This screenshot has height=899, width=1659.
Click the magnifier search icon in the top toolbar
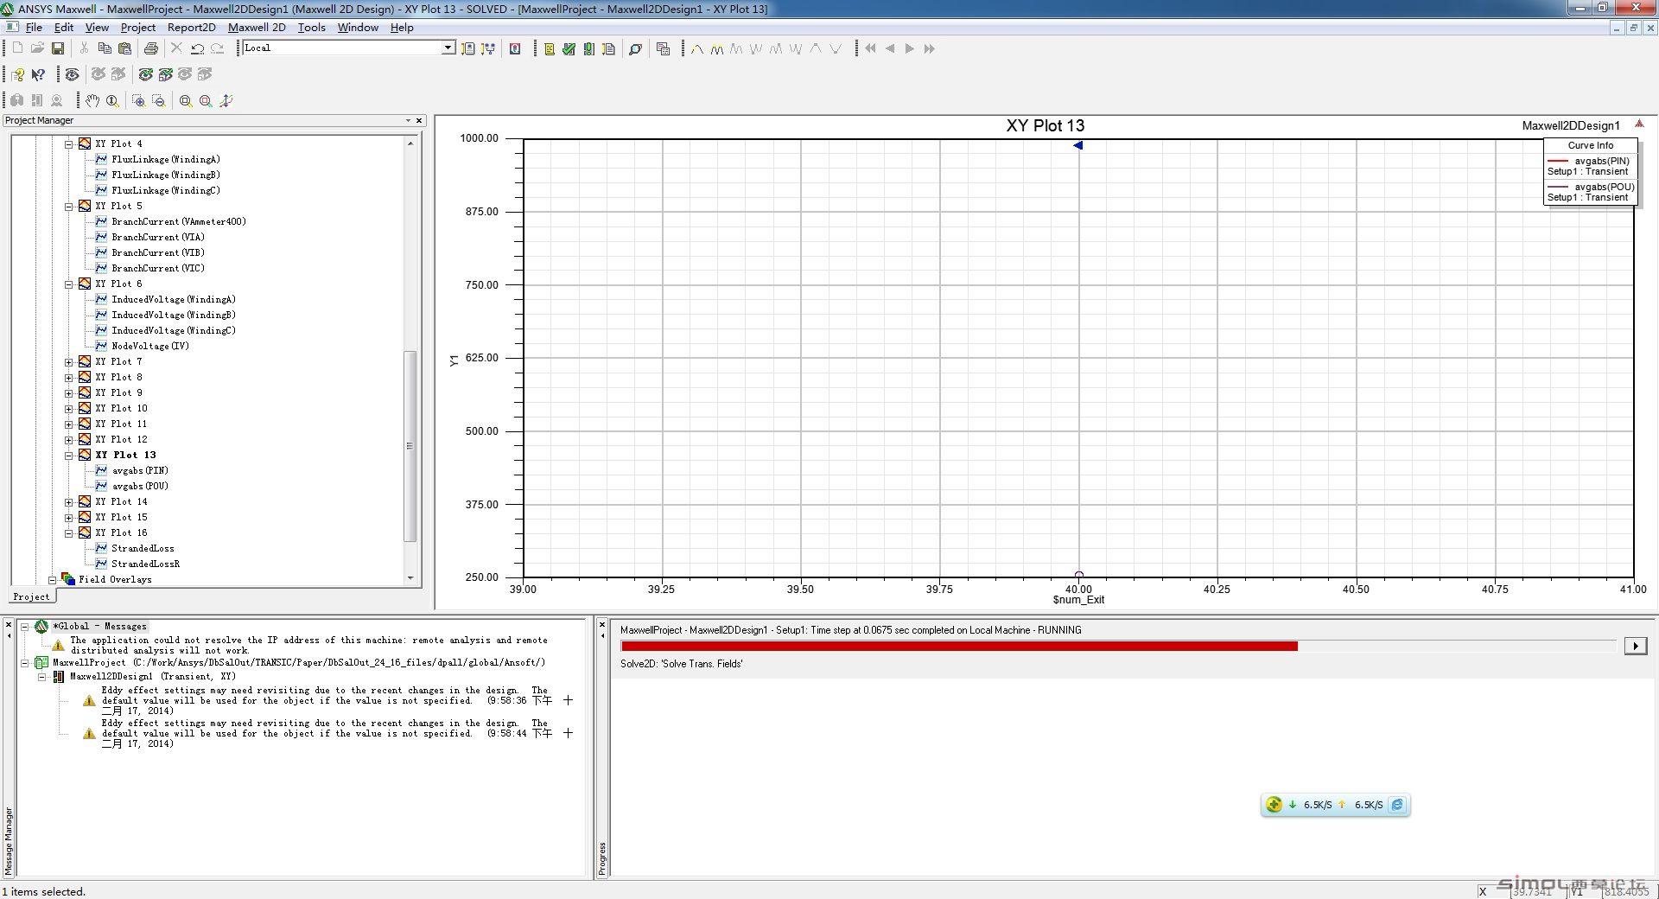[x=635, y=48]
